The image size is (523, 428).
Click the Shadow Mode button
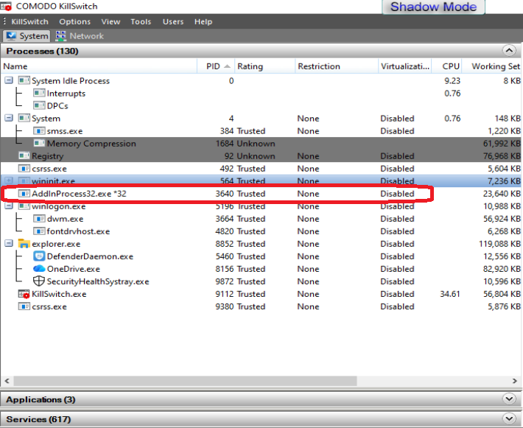[433, 7]
